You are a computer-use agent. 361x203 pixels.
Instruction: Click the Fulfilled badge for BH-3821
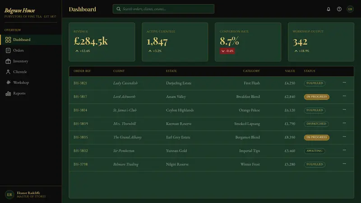coord(315,83)
